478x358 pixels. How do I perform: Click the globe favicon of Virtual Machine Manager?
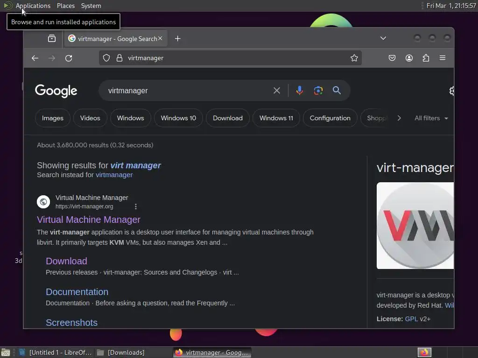click(x=43, y=202)
